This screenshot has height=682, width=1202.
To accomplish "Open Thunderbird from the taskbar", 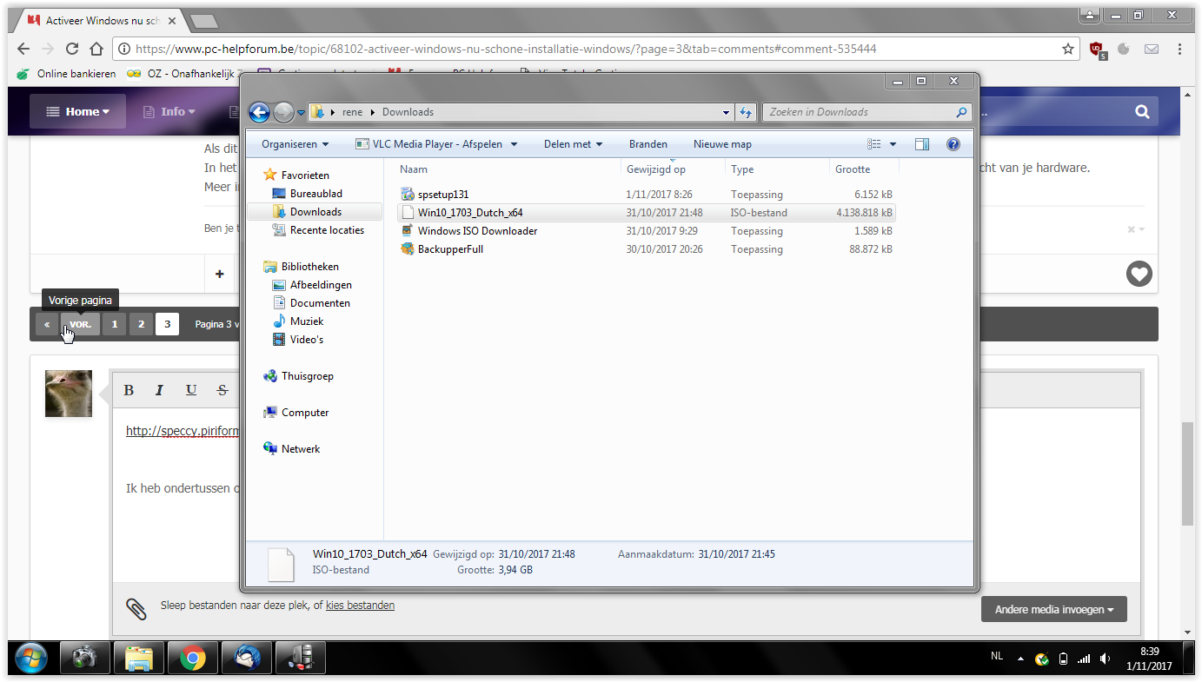I will point(247,658).
